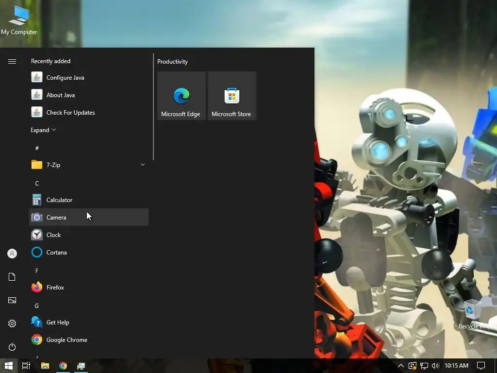This screenshot has height=373, width=497.
Task: Open the volume control in system tray
Action: [x=435, y=366]
